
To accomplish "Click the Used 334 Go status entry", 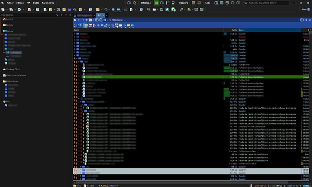I will (x=260, y=186).
